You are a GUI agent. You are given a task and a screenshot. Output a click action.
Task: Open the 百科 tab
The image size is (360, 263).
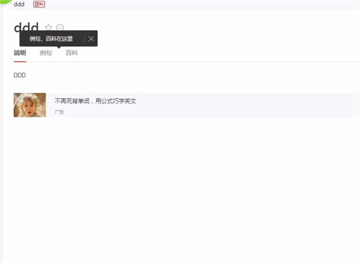pos(71,53)
